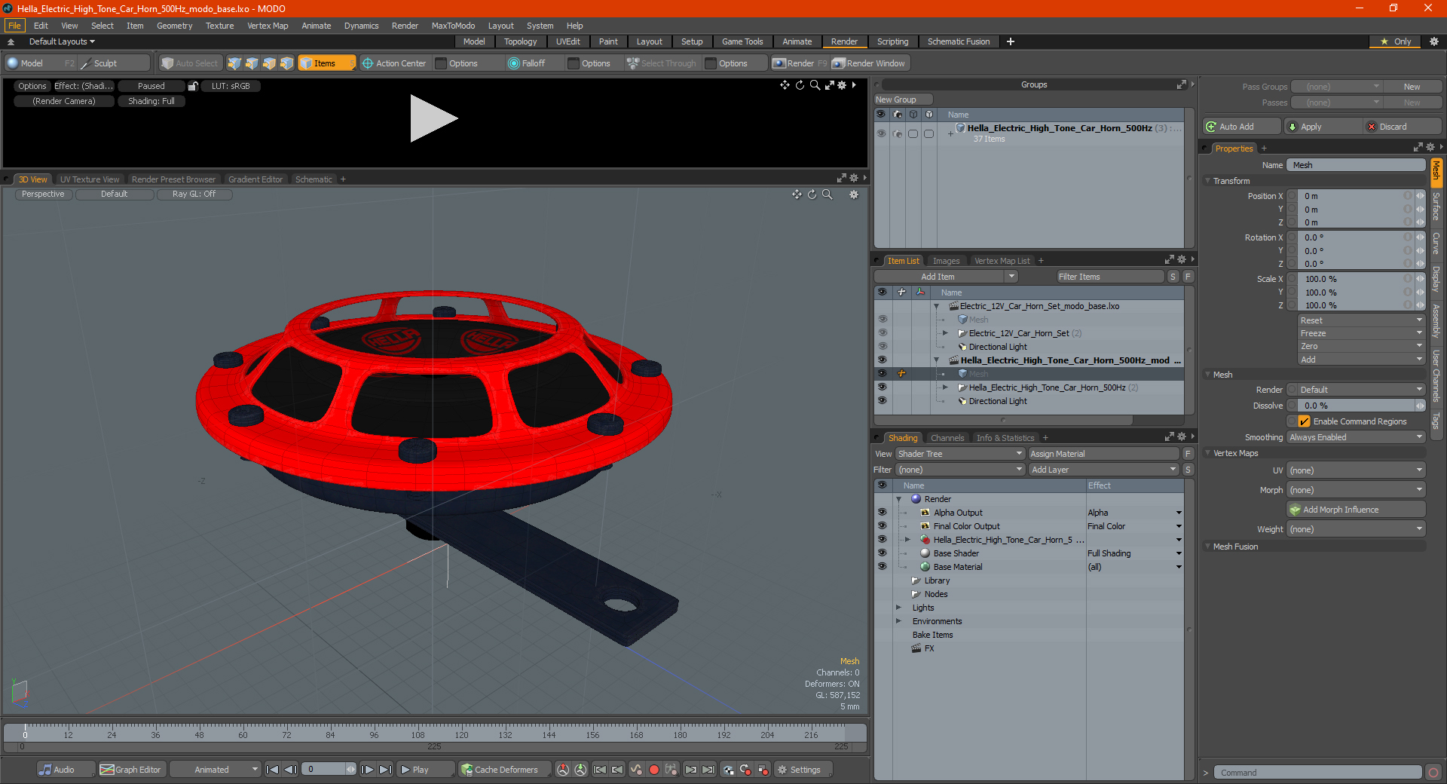
Task: Click frame 108 on timeline ruler
Action: pos(418,733)
